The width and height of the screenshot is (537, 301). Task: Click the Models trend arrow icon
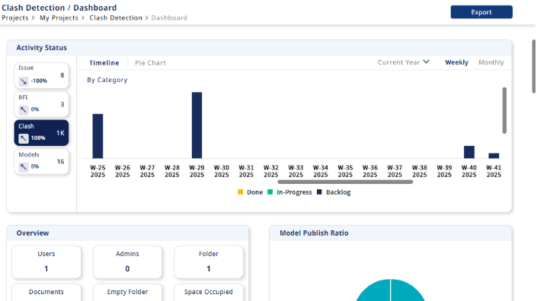click(24, 166)
